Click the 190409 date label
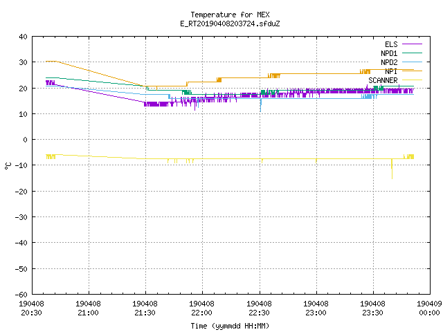Screen dimensions: 443x332 429,304
